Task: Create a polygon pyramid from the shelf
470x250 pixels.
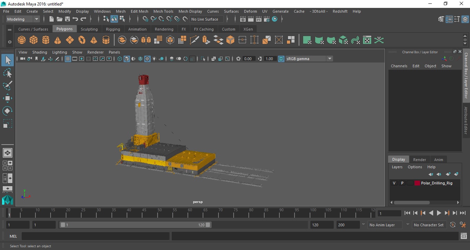Action: point(94,40)
